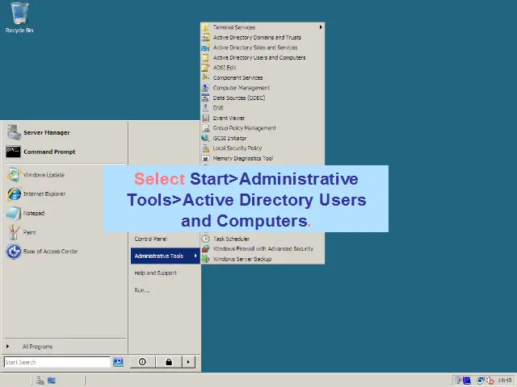Click the Server Manager icon

[x=14, y=132]
